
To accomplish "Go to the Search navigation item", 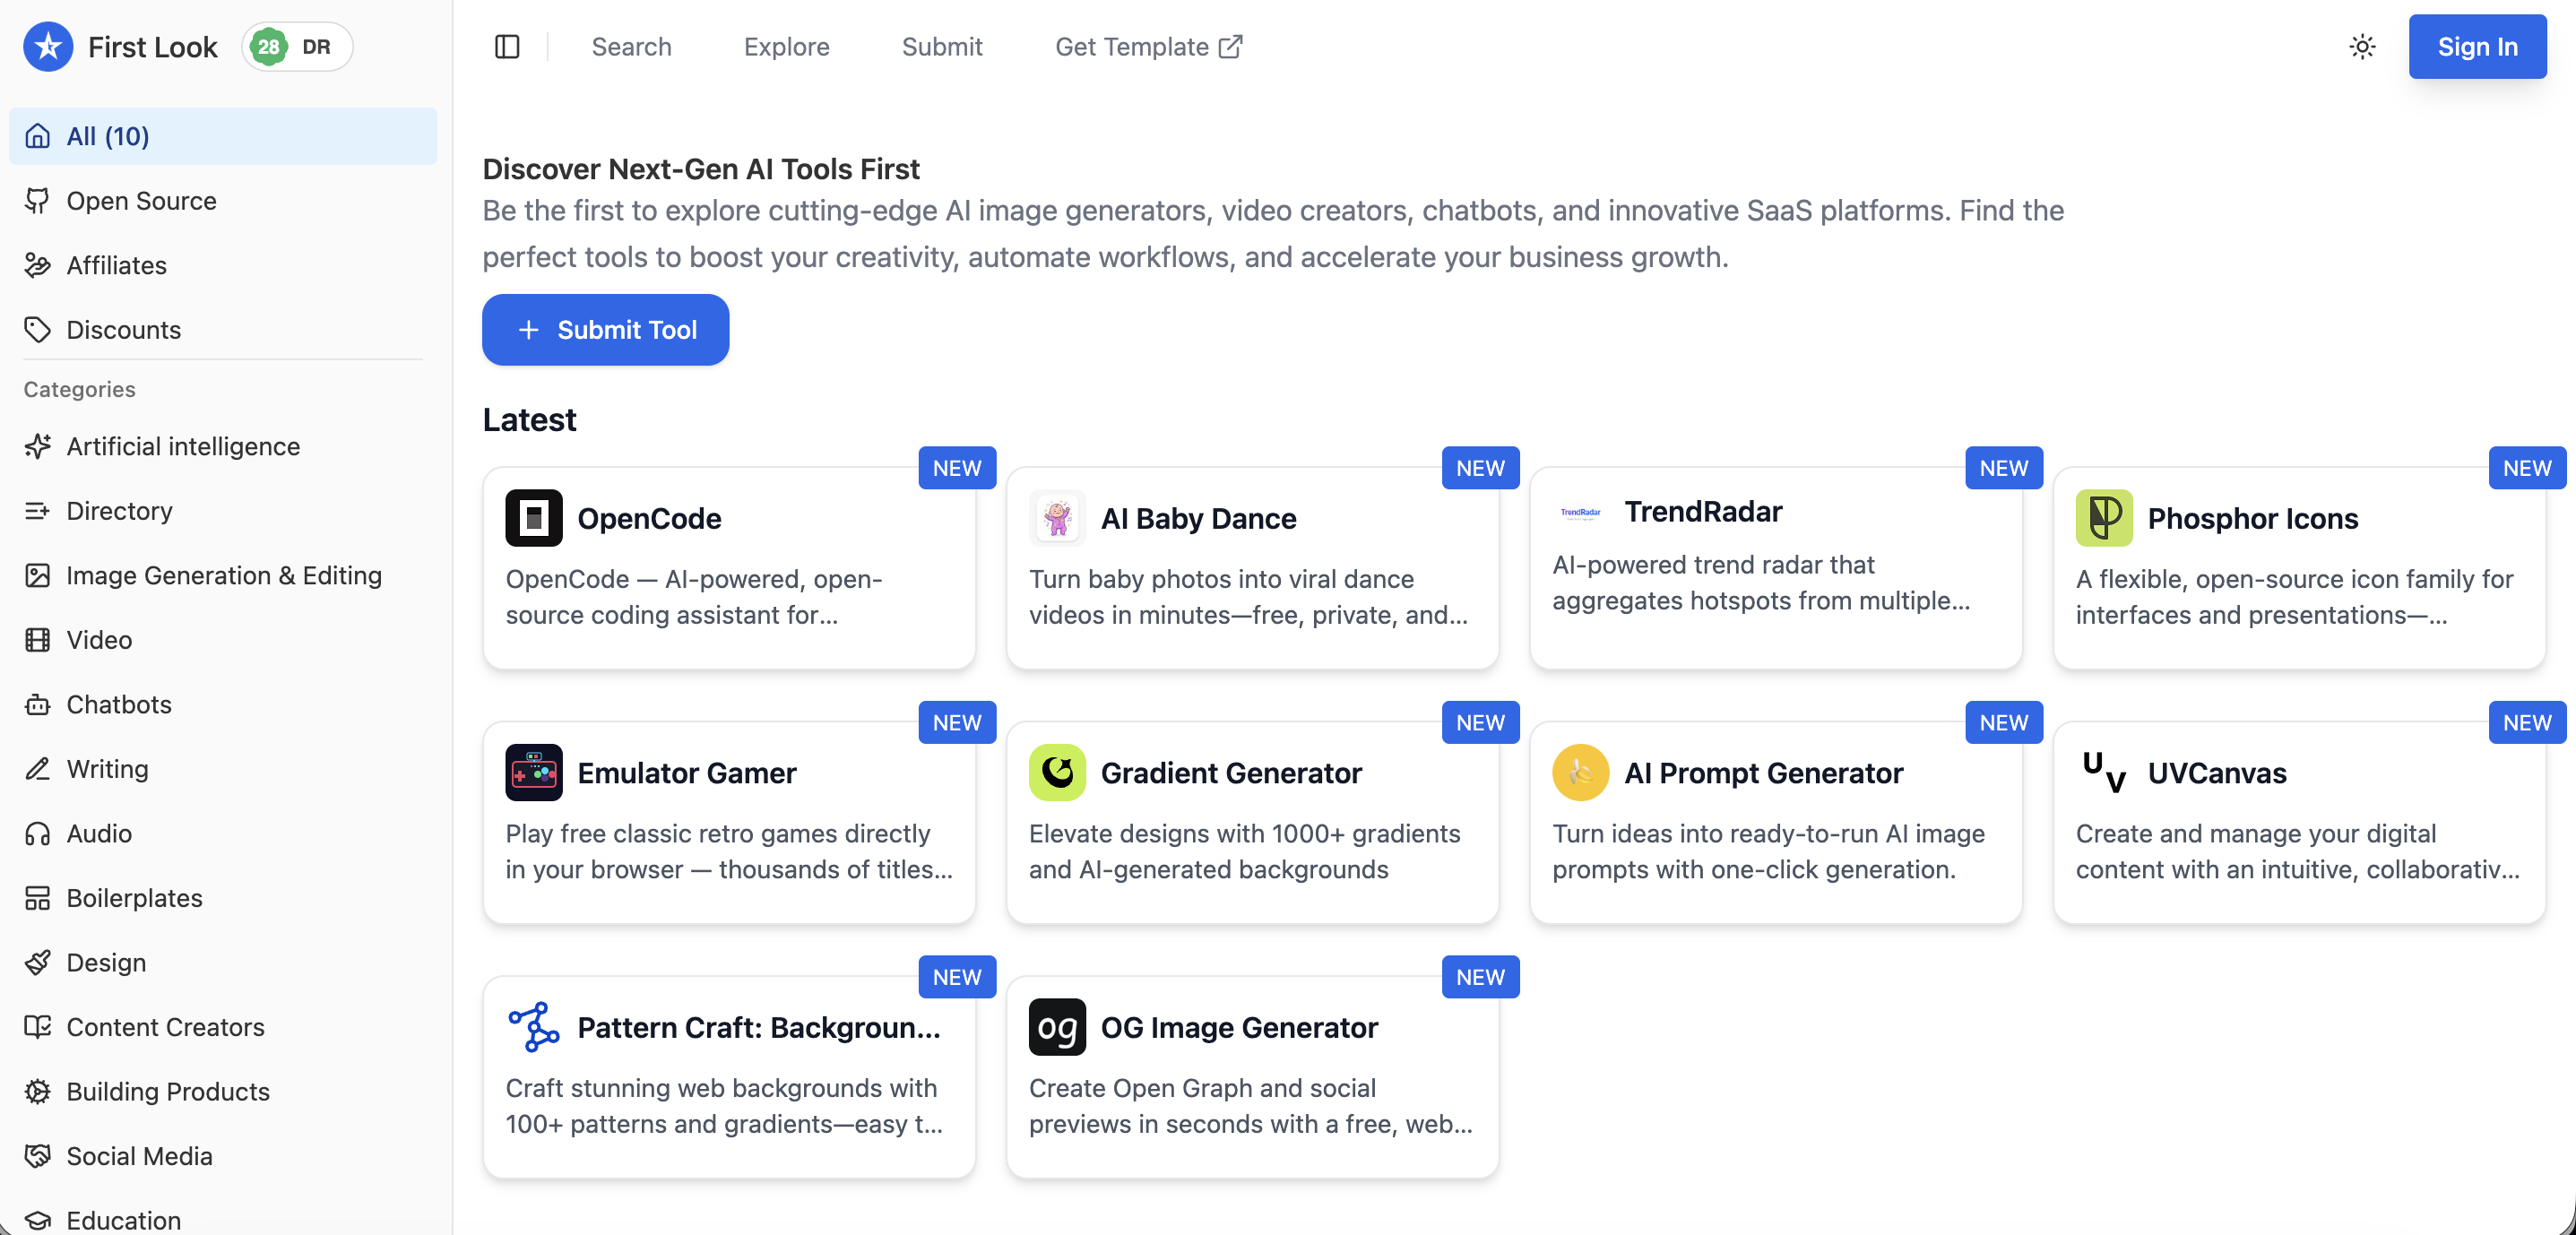I will [x=631, y=47].
